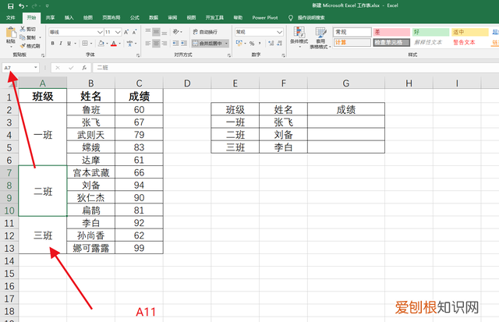
Task: Apply the Neutral (适中) yellow cell style
Action: pyautogui.click(x=470, y=32)
